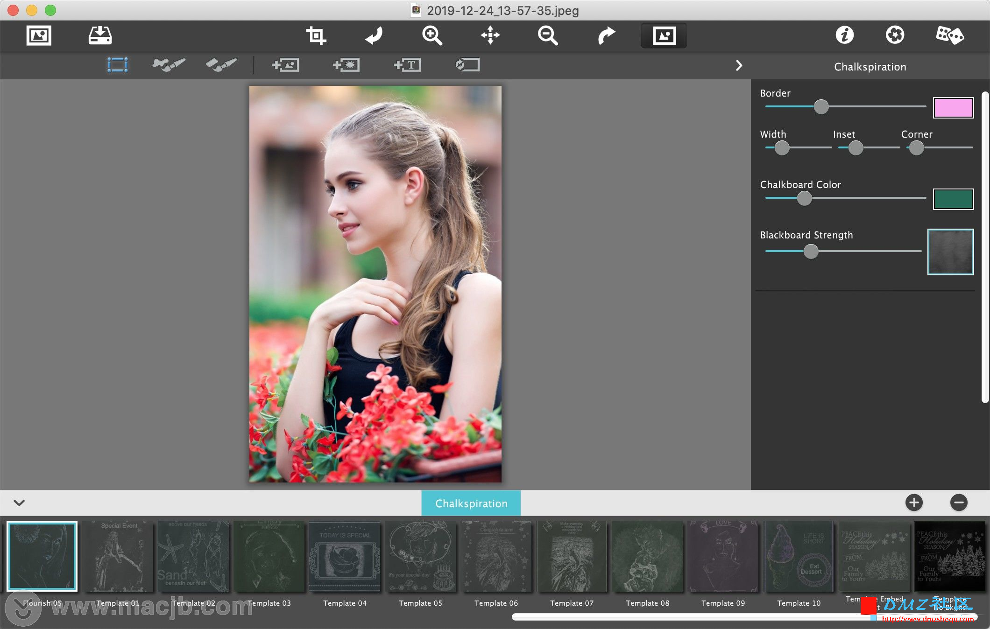Click the redo forward arrow icon

point(607,35)
